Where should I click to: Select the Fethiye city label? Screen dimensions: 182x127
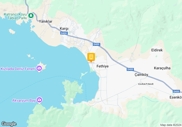(x=102, y=66)
